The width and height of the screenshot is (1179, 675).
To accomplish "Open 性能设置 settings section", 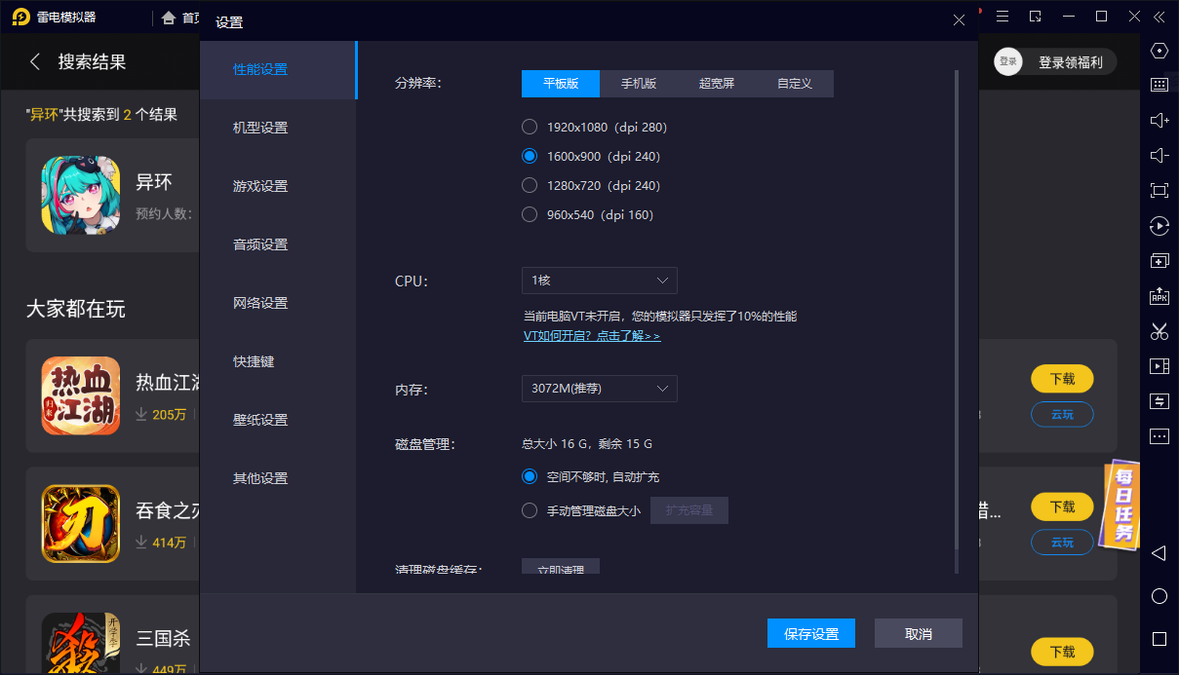I will 279,70.
